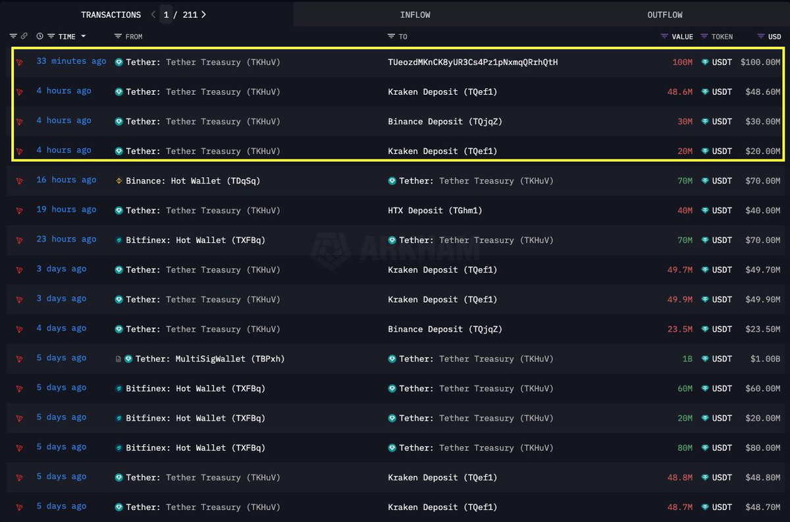Open Bitfinex: Hot Wallet (TXFBq) in the 60M row

tap(196, 388)
